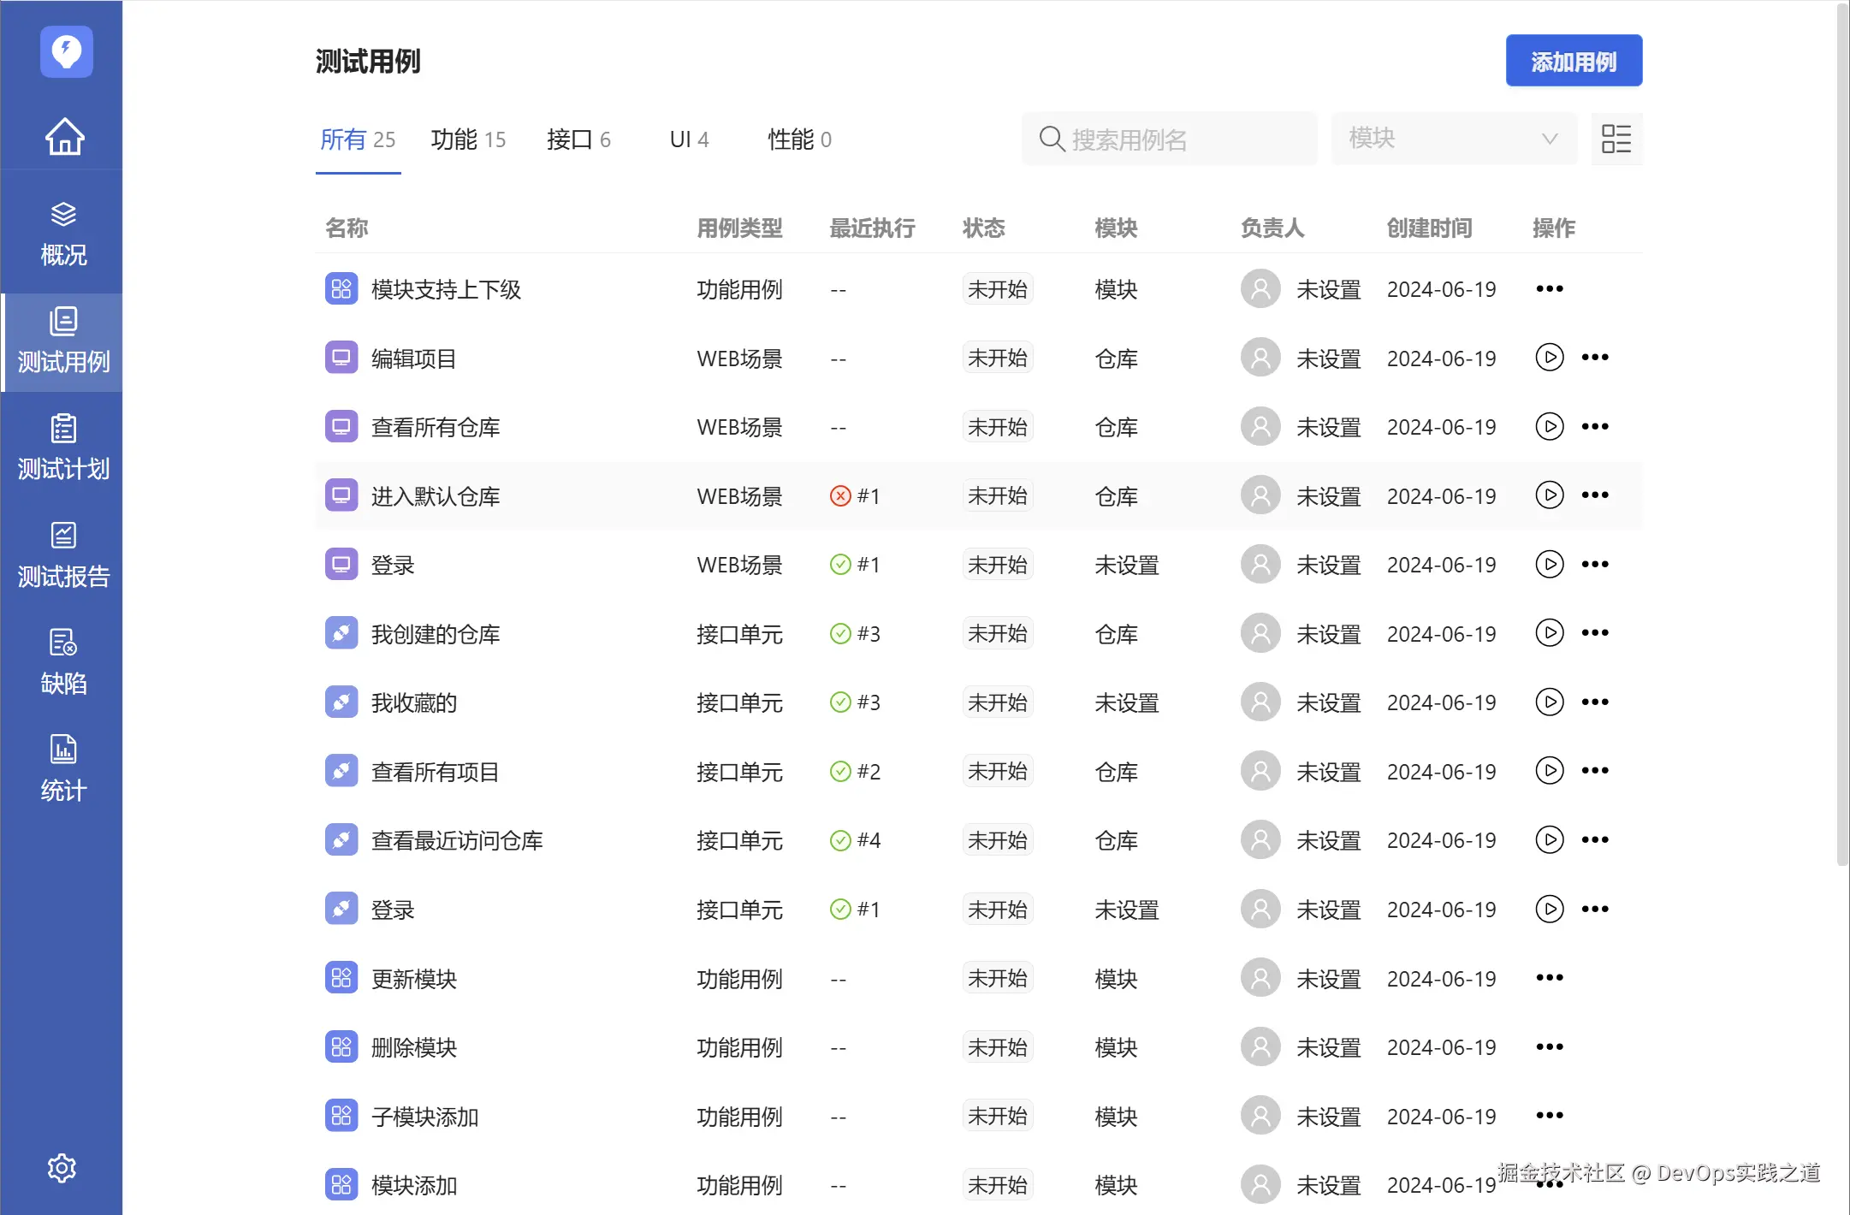Switch to 接口 6 tab

(x=578, y=139)
